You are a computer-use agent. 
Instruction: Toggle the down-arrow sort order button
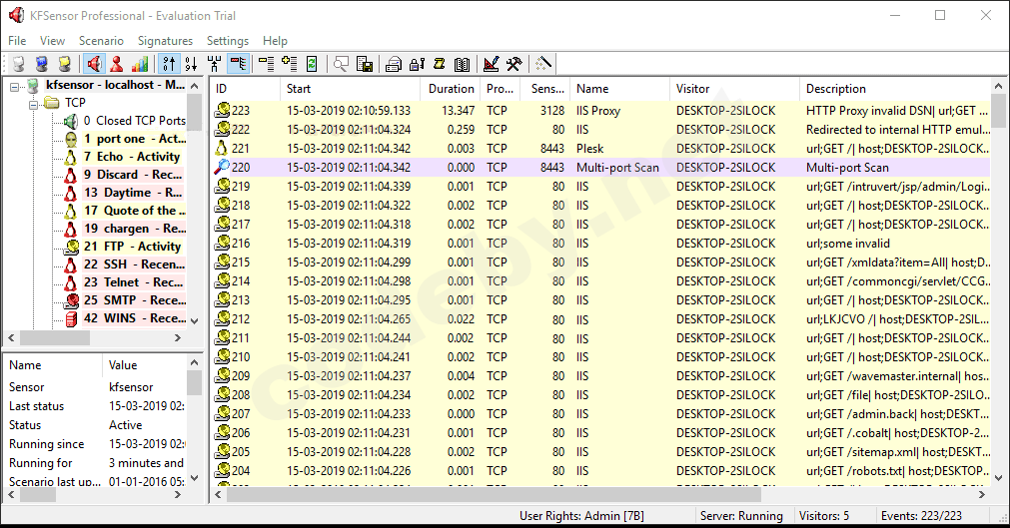(x=190, y=64)
